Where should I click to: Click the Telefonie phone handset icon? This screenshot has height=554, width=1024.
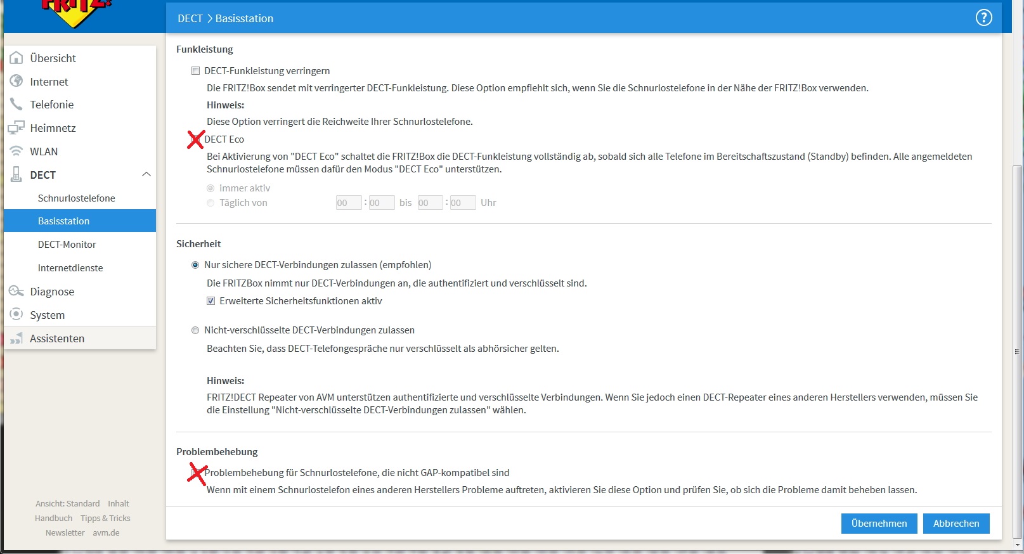pyautogui.click(x=16, y=105)
